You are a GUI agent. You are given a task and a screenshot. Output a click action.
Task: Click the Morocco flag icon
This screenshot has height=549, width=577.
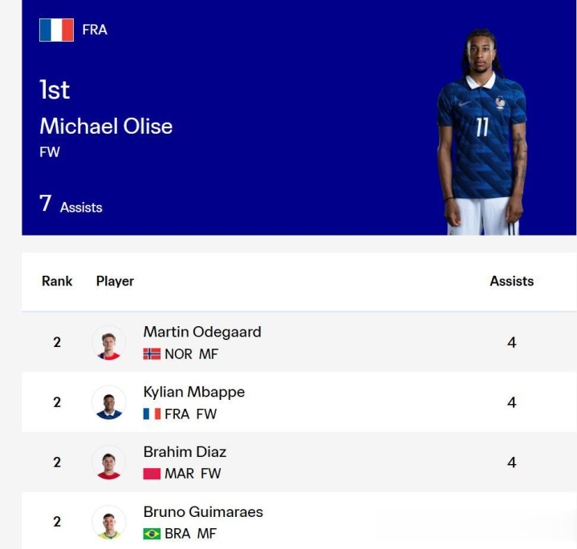(x=152, y=474)
